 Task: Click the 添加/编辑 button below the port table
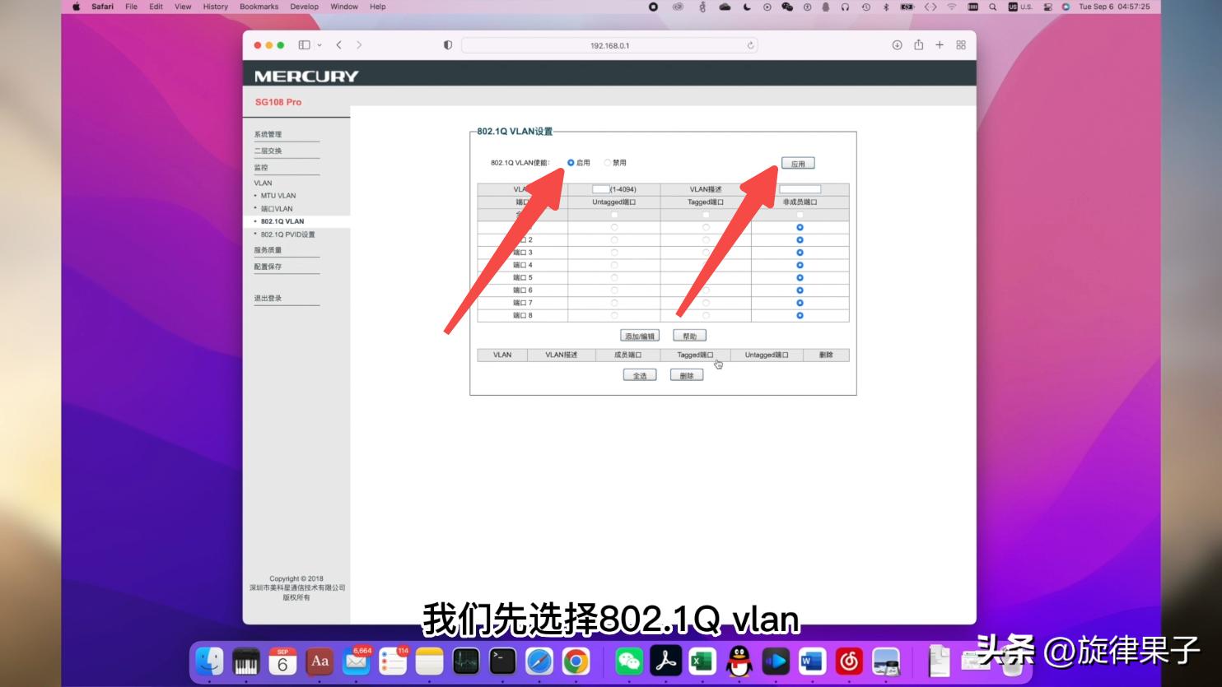pyautogui.click(x=639, y=335)
